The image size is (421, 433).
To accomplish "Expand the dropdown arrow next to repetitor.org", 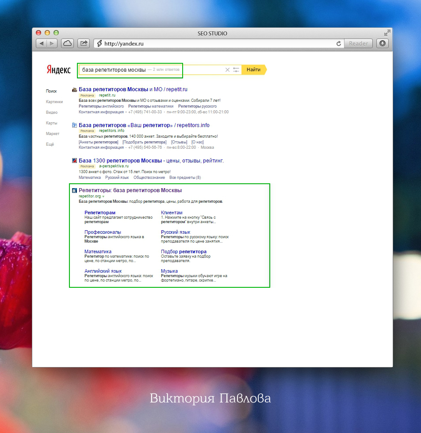I will (x=103, y=196).
